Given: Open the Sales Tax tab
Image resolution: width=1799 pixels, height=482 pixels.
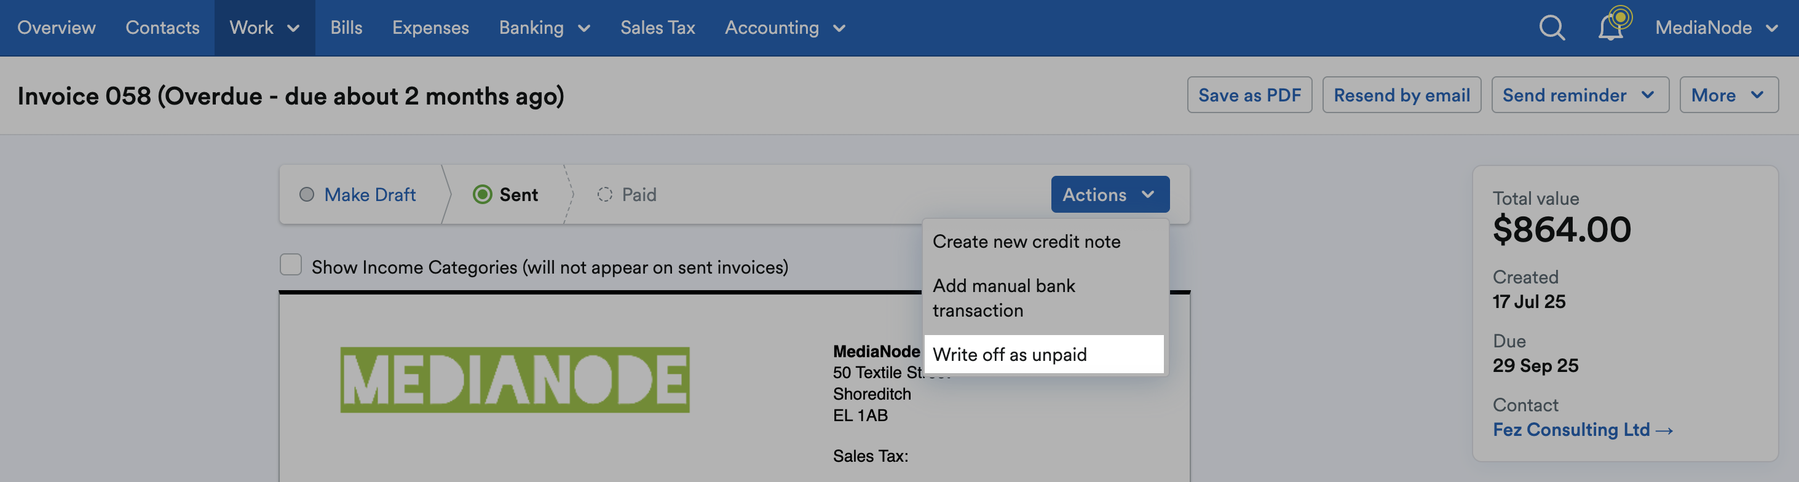Looking at the screenshot, I should (657, 28).
